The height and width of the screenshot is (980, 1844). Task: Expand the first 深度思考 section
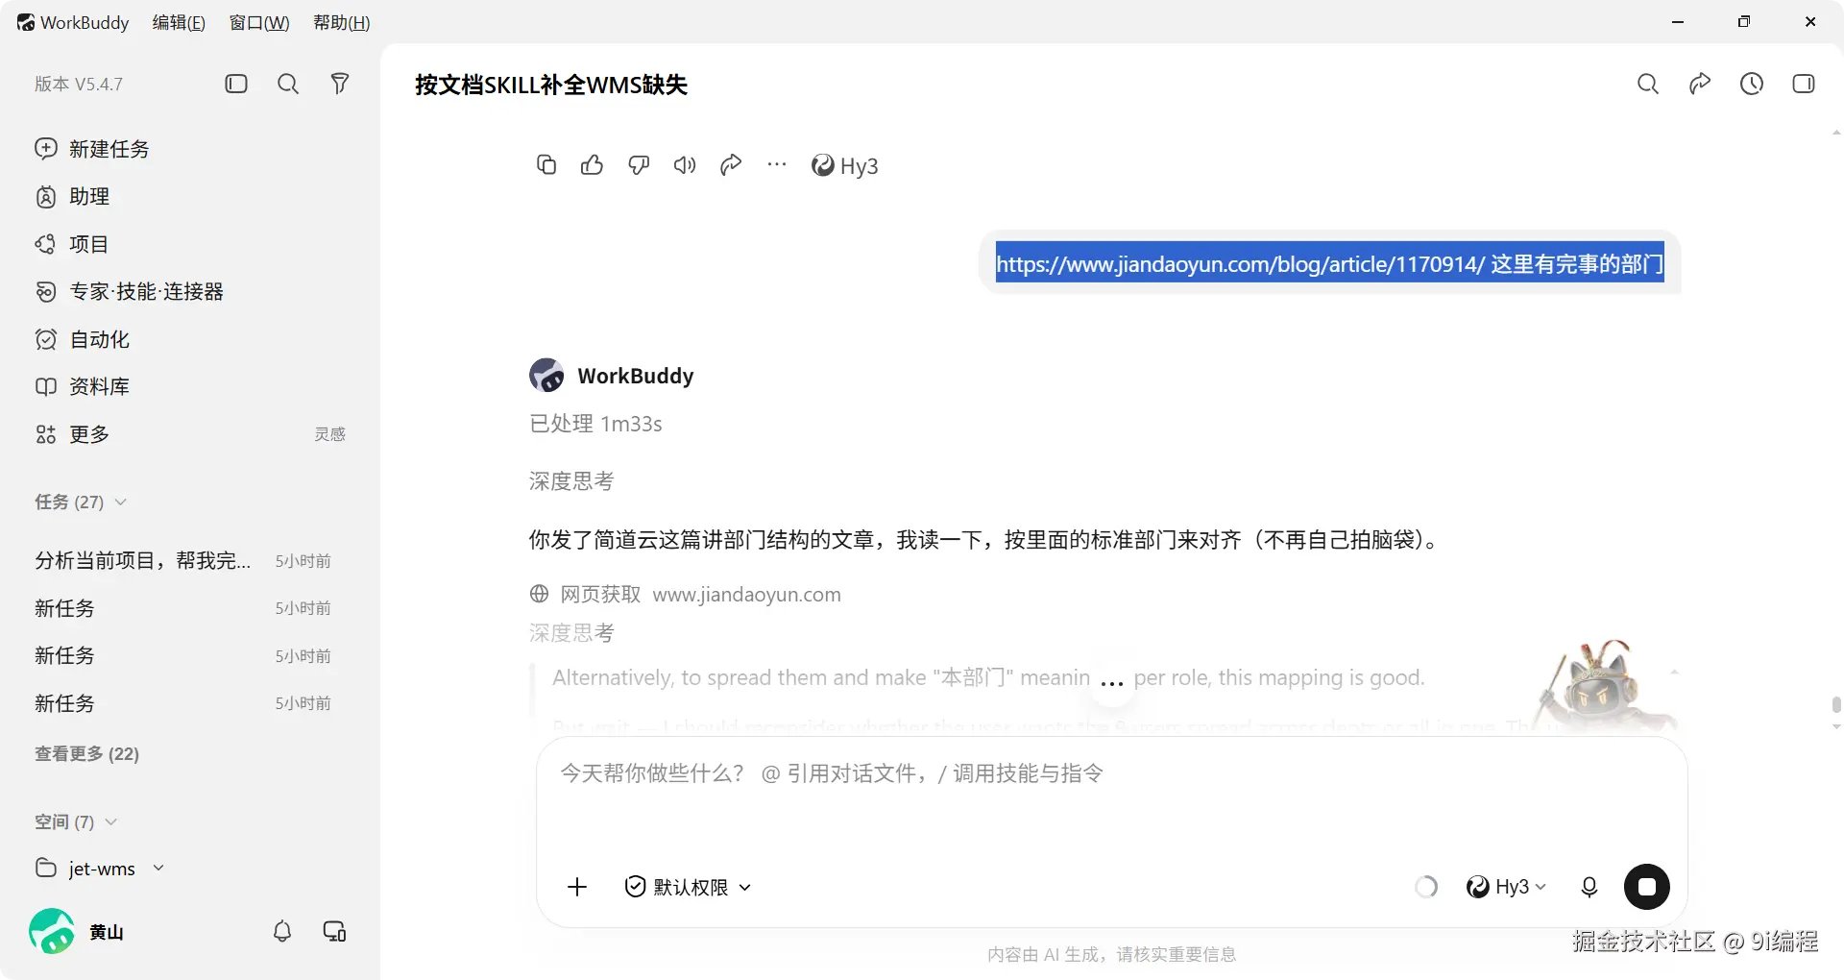(x=571, y=480)
